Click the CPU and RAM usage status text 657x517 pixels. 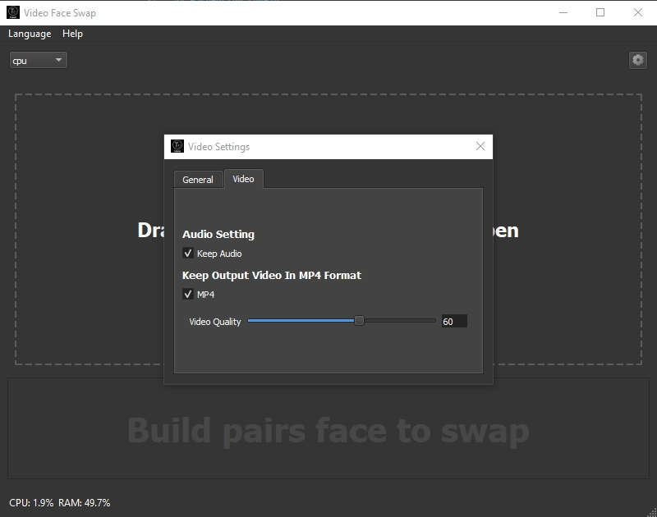tap(60, 502)
